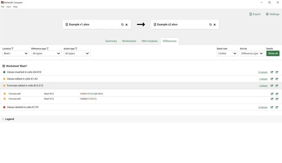Open the Location dropdown showing Blad1
Viewport: 282px width, 163px height.
coord(16,54)
